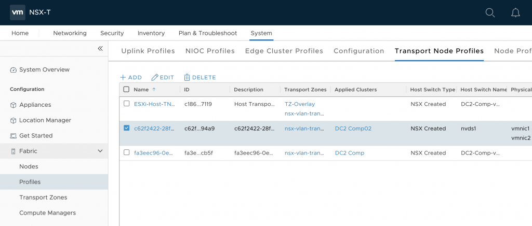Image resolution: width=532 pixels, height=226 pixels.
Task: Collapse the Fabric section chevron
Action: coord(100,151)
